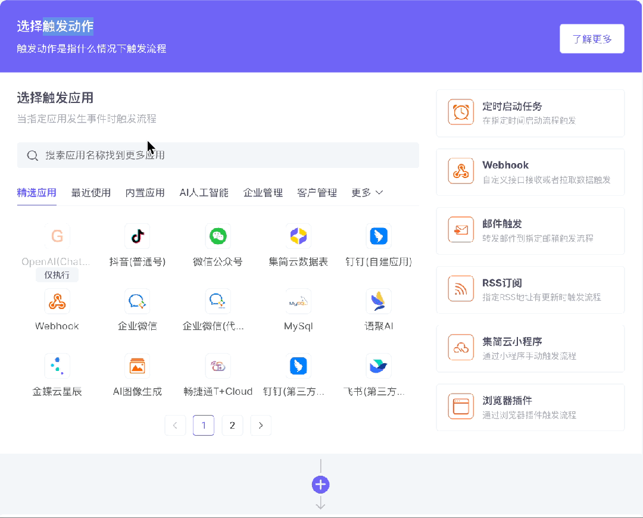Click the magnifier search icon

[32, 155]
